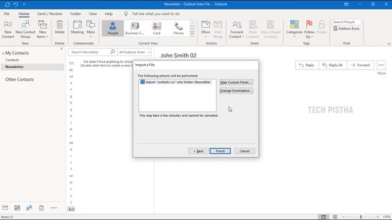Select the Business Card view
Viewport: 392px width, 220px height.
pyautogui.click(x=135, y=28)
